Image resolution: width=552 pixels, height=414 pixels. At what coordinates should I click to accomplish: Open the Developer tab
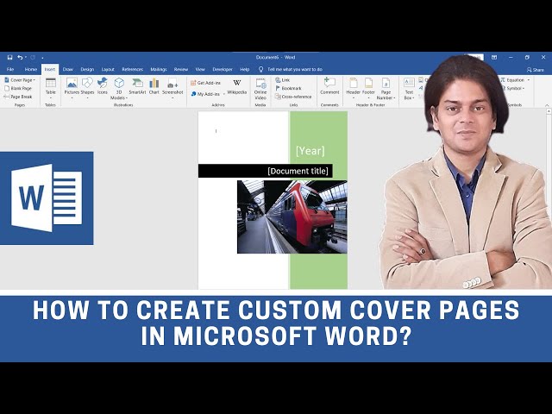click(223, 69)
